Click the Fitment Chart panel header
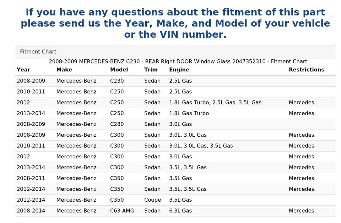This screenshot has width=341, height=223. 38,52
